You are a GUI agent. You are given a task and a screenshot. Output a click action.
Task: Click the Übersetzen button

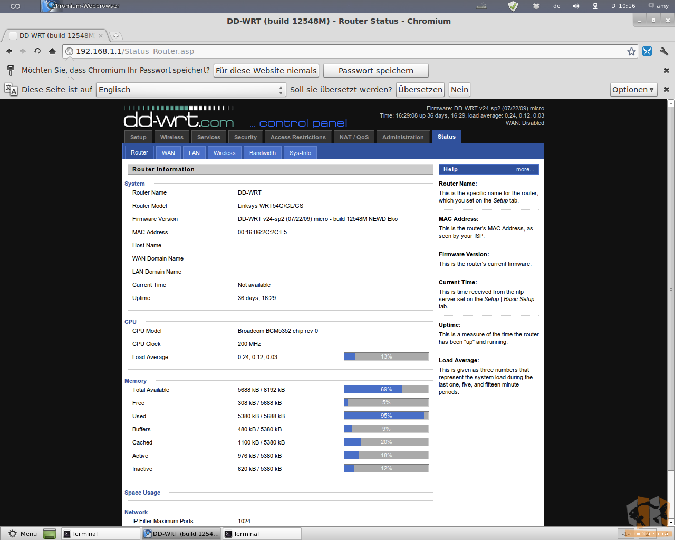click(420, 90)
